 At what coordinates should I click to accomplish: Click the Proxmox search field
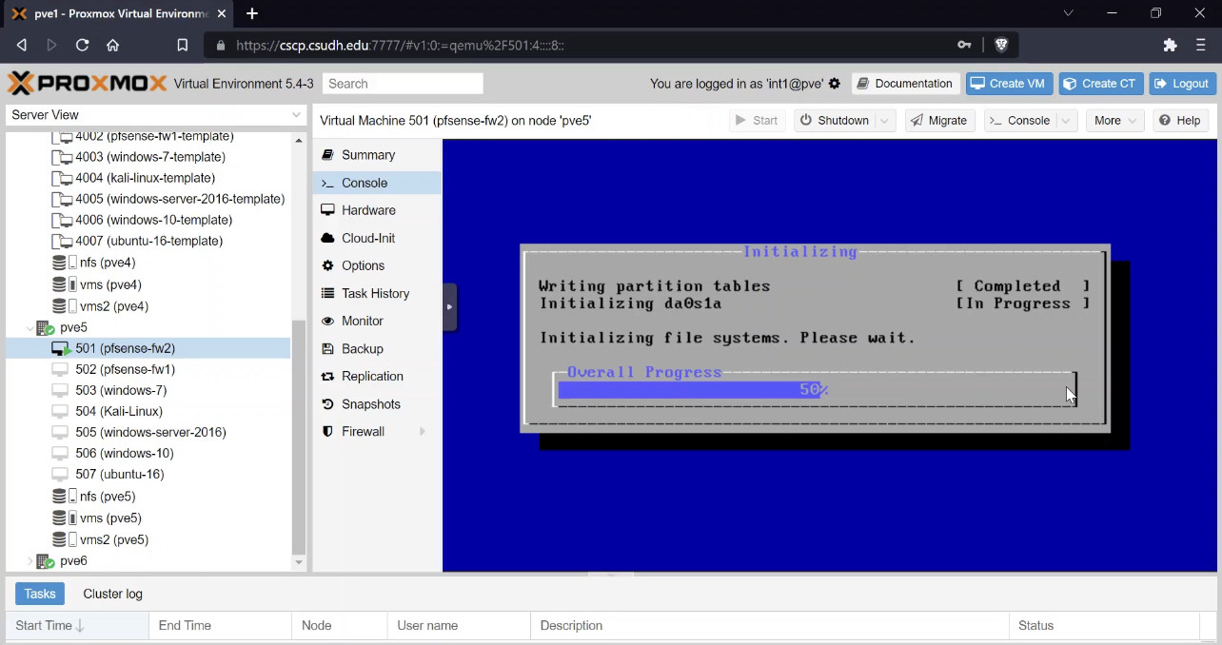403,84
